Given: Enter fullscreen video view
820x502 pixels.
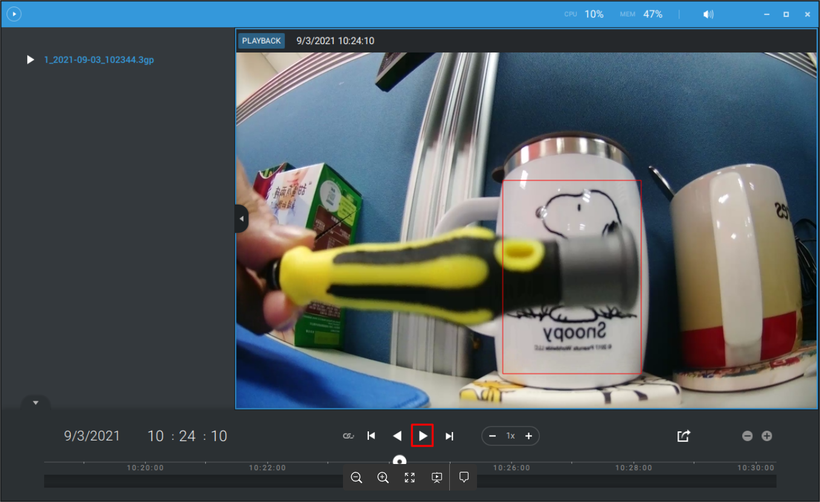Looking at the screenshot, I should [x=409, y=478].
